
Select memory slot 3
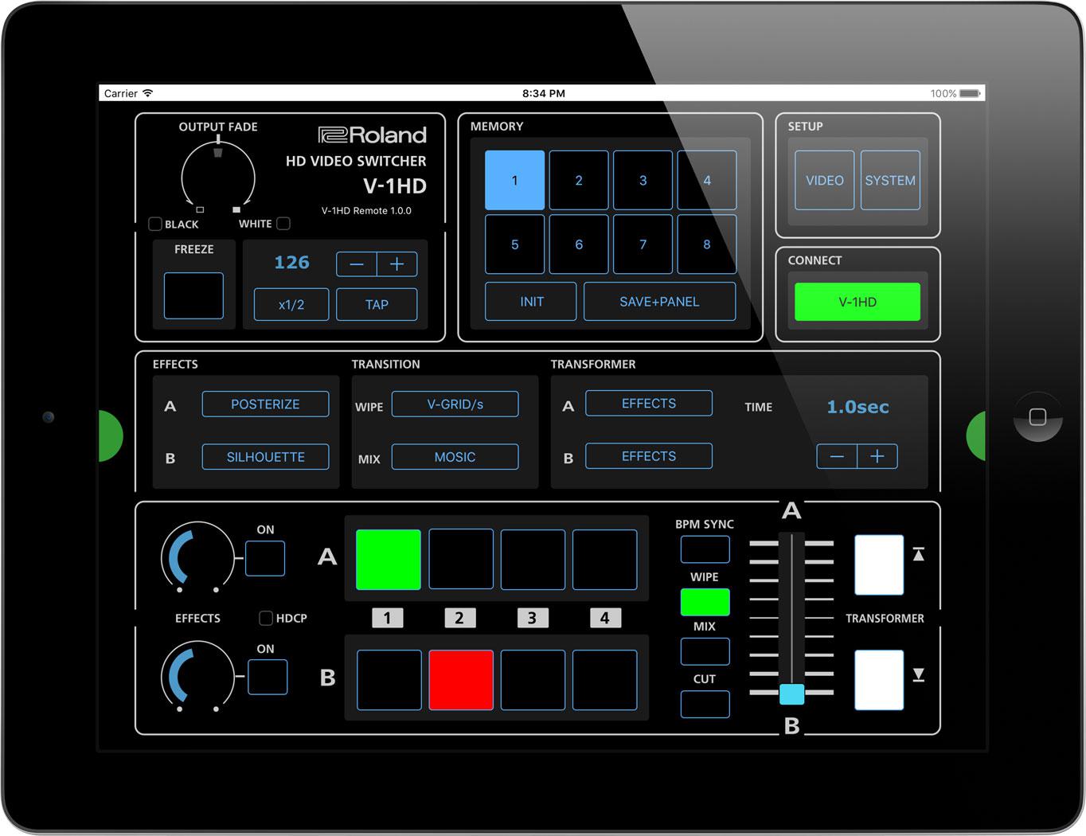pyautogui.click(x=643, y=180)
